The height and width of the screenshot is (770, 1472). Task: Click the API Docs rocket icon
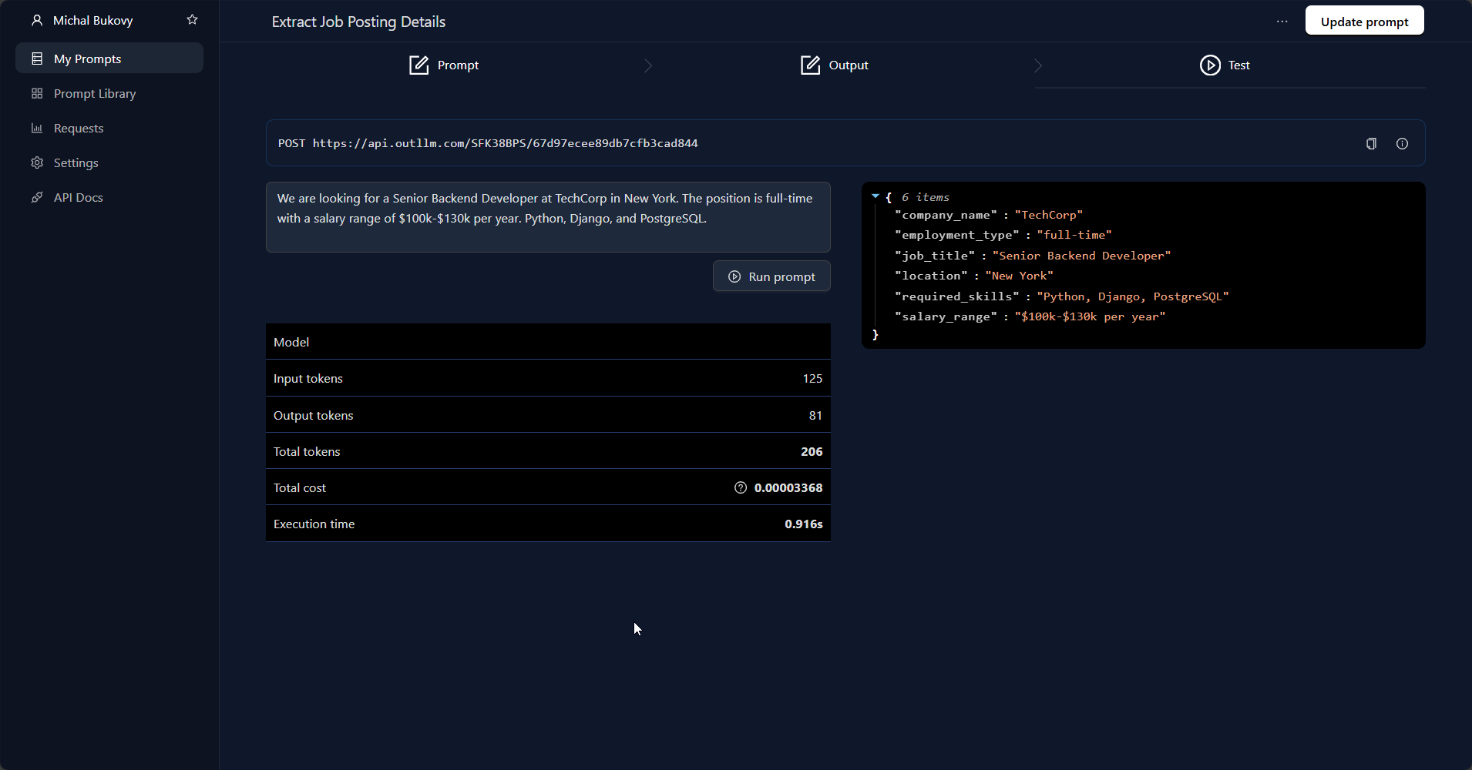point(37,197)
